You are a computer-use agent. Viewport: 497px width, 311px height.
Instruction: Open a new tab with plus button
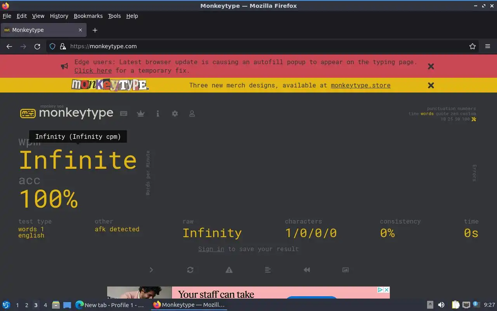pyautogui.click(x=95, y=30)
